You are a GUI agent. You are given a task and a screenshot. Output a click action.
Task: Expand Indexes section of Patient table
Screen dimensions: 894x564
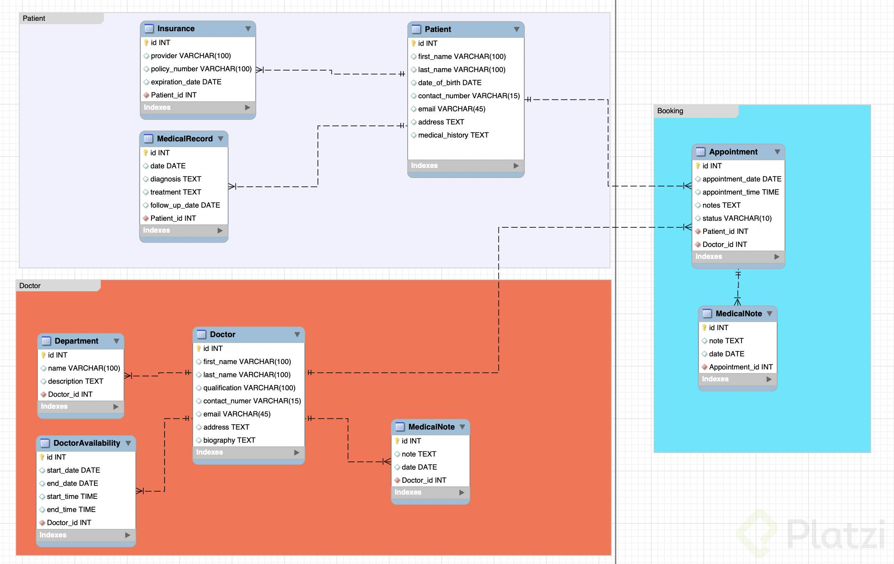click(x=516, y=166)
